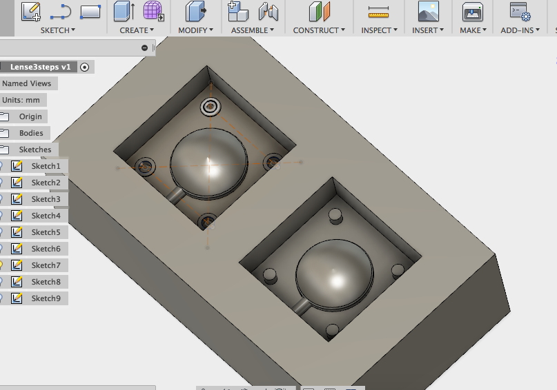This screenshot has height=390, width=557.
Task: Click the Units: mm entry
Action: click(x=21, y=100)
